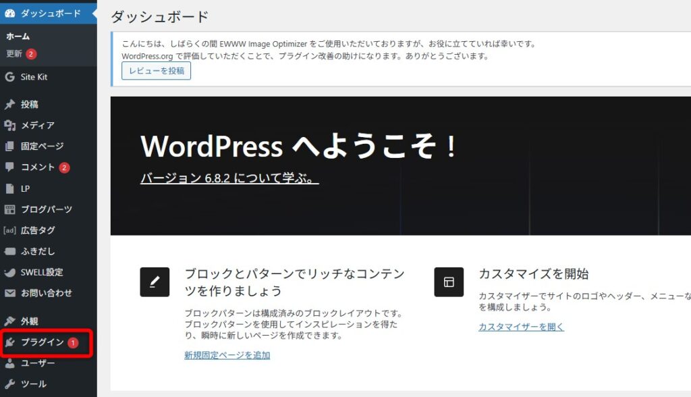This screenshot has height=397, width=691.
Task: Open the ダッシュボード menu
Action: (x=49, y=14)
